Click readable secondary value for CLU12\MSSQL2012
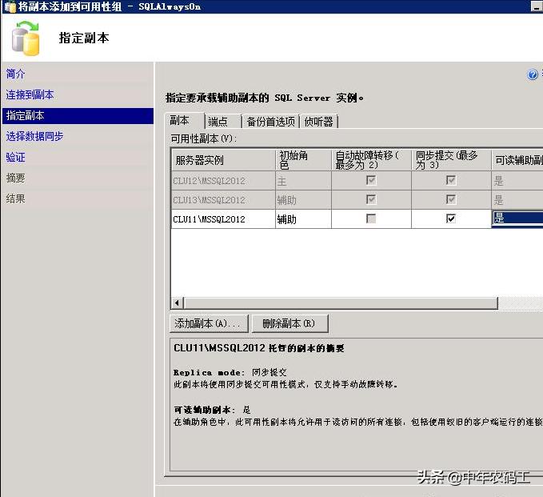 tap(517, 181)
